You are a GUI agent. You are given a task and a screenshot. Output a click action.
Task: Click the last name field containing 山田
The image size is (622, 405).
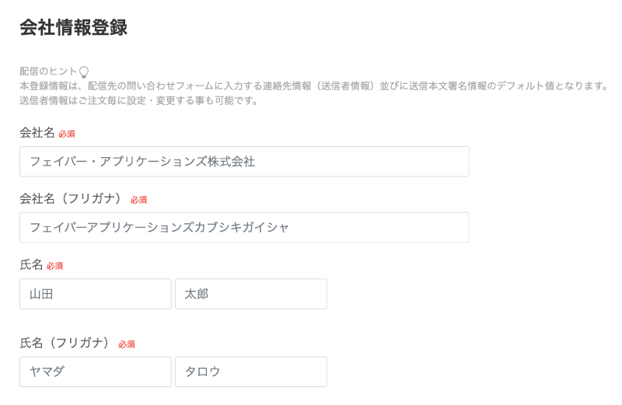point(95,294)
